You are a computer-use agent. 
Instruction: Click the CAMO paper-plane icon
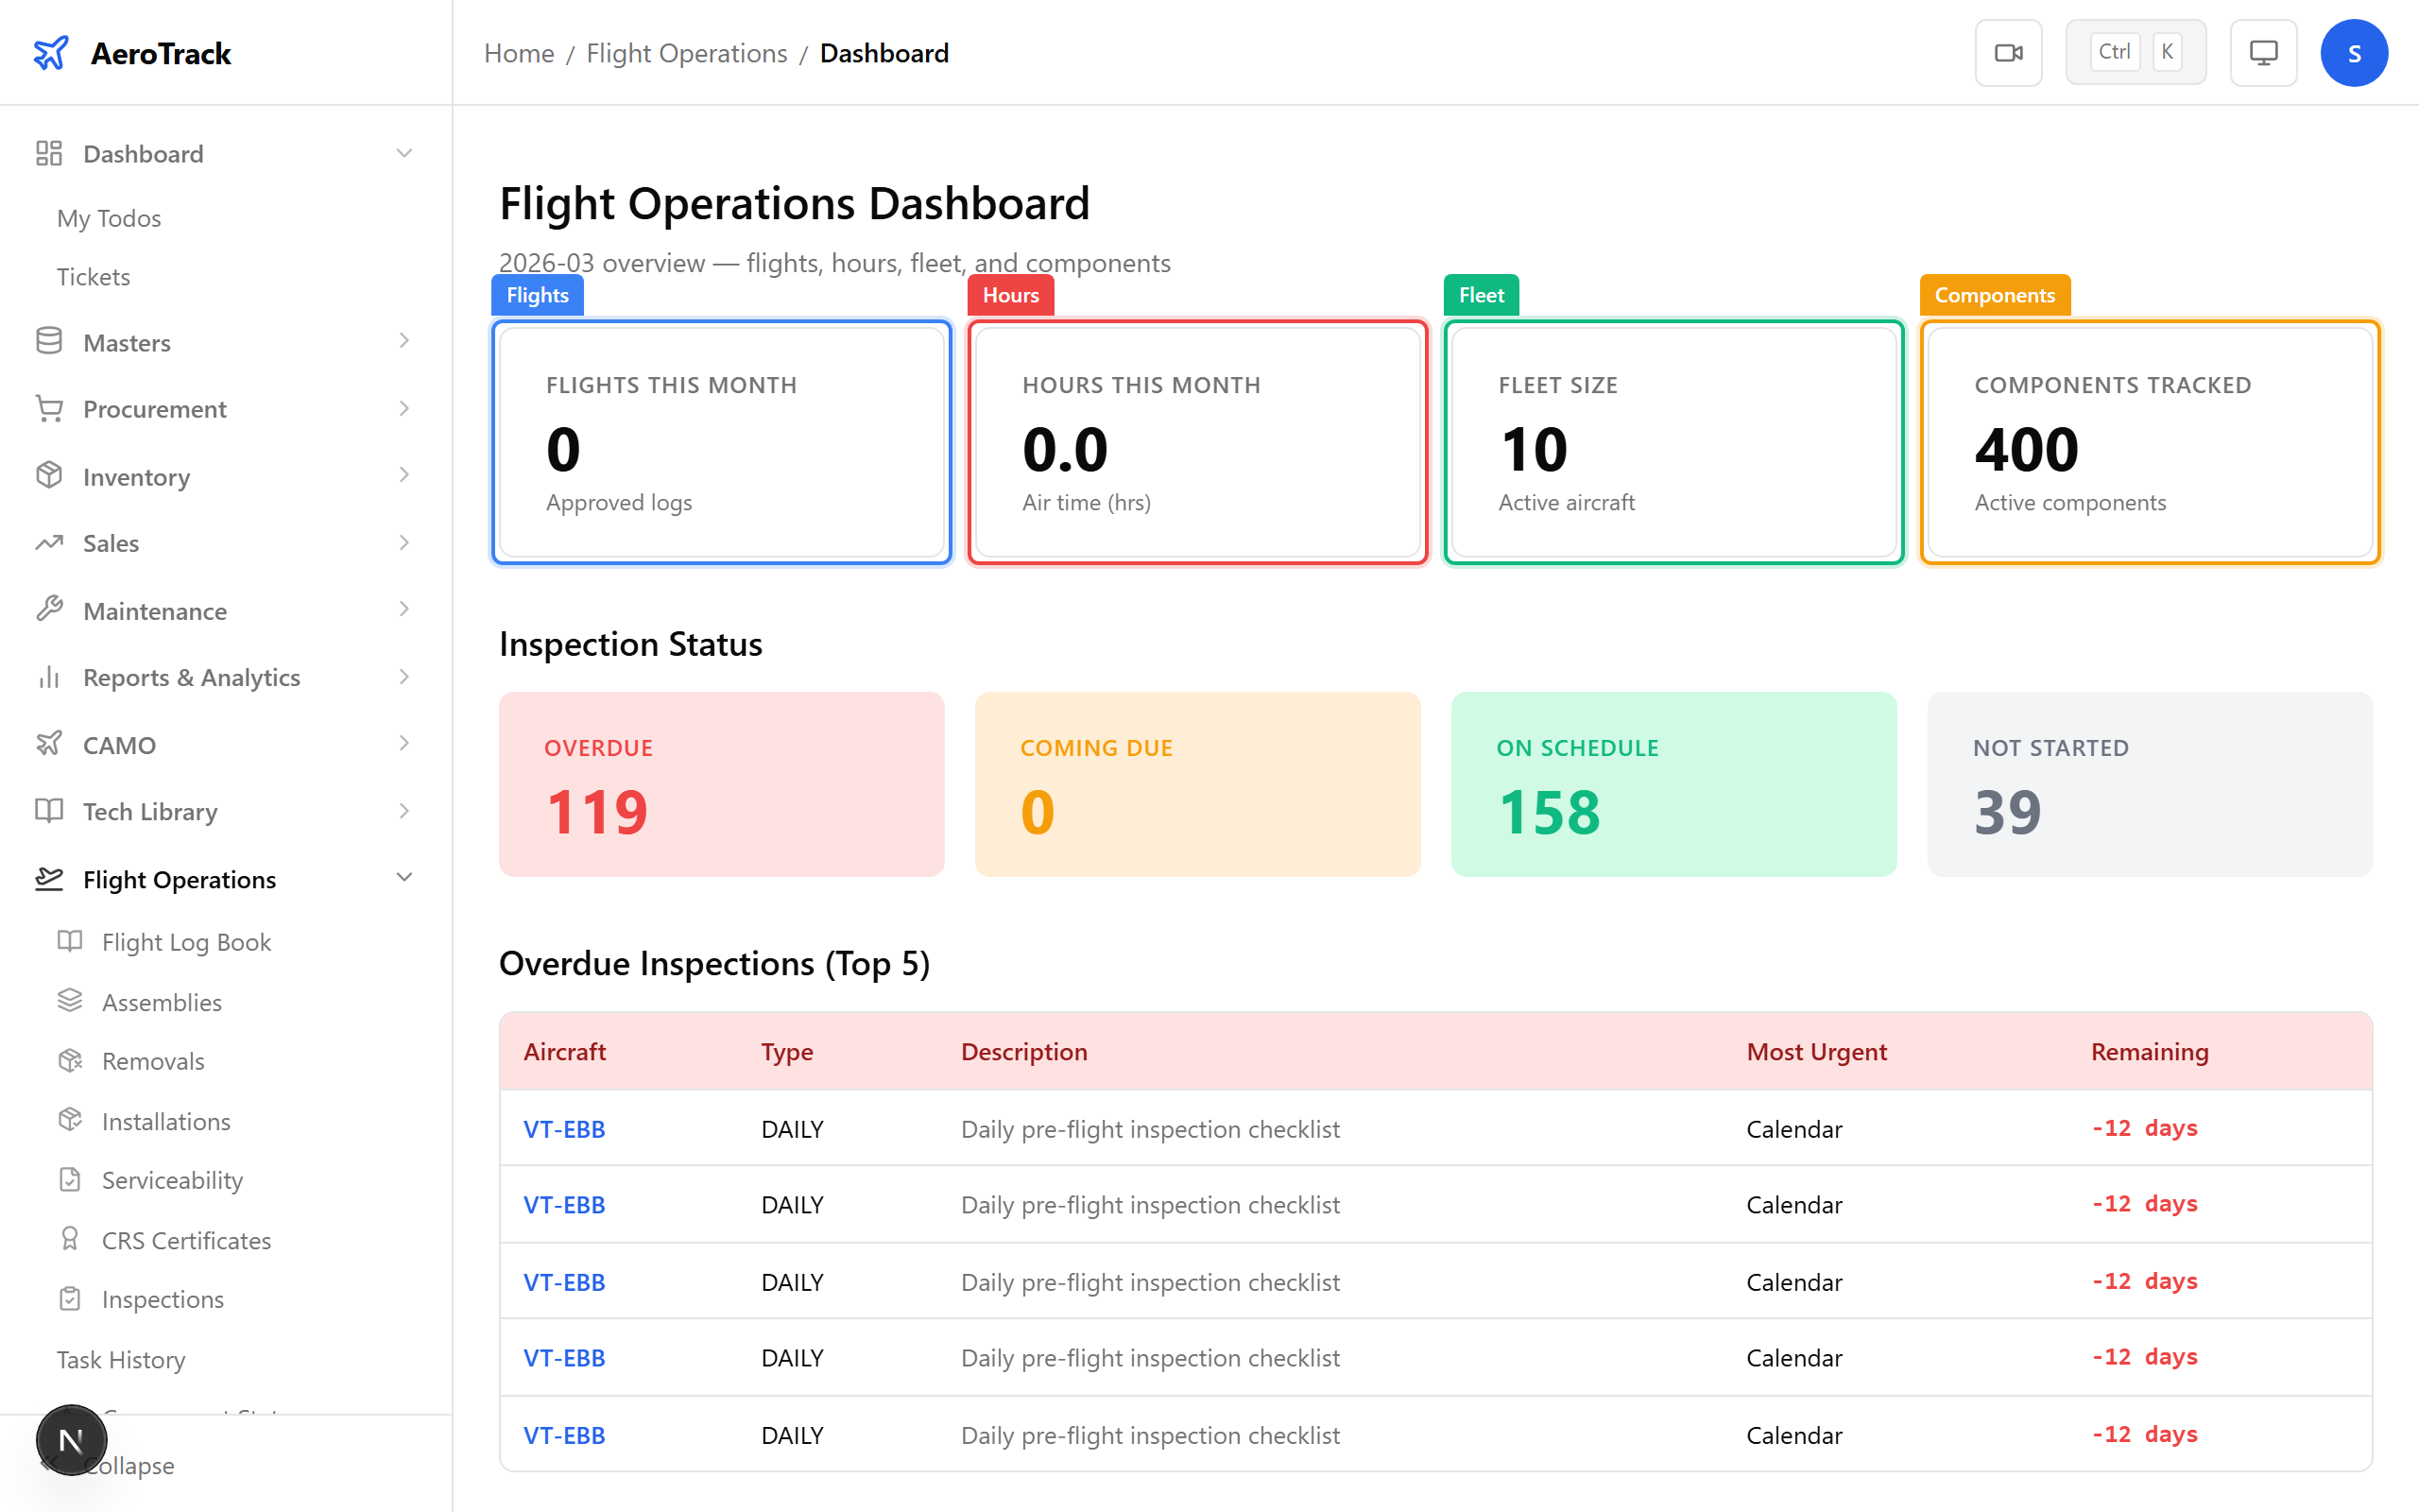pyautogui.click(x=49, y=744)
